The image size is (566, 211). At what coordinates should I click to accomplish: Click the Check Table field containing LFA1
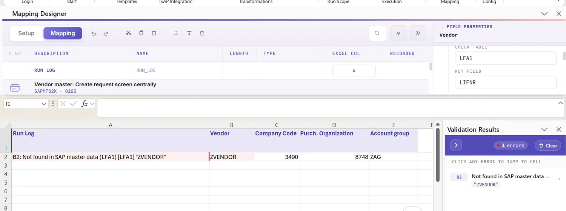click(505, 58)
